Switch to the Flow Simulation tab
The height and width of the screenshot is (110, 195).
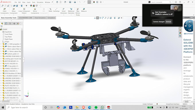click(x=40, y=18)
